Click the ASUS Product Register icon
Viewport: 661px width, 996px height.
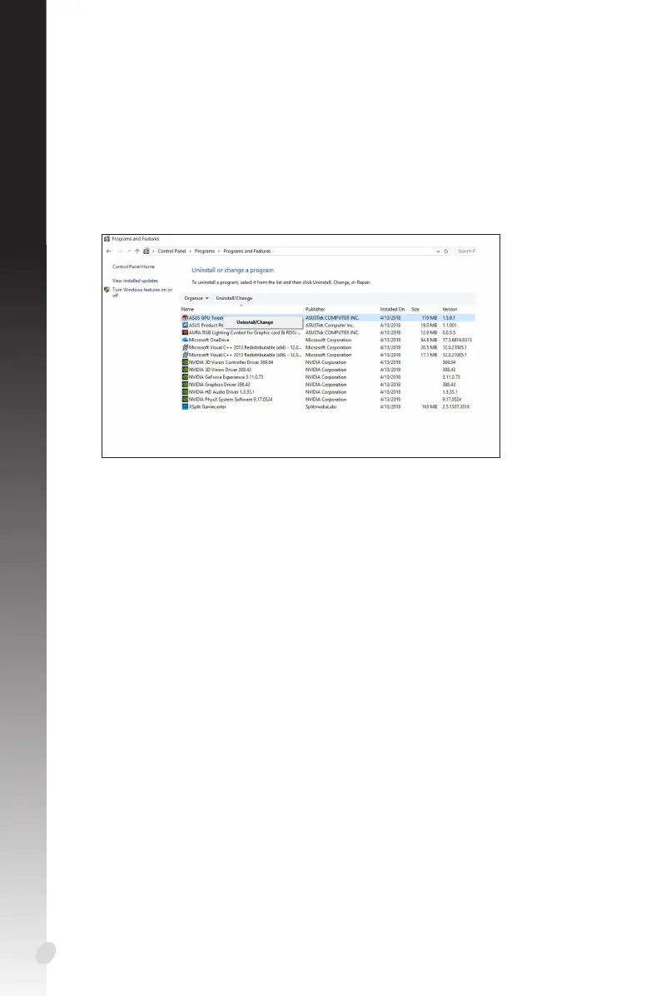tap(185, 326)
